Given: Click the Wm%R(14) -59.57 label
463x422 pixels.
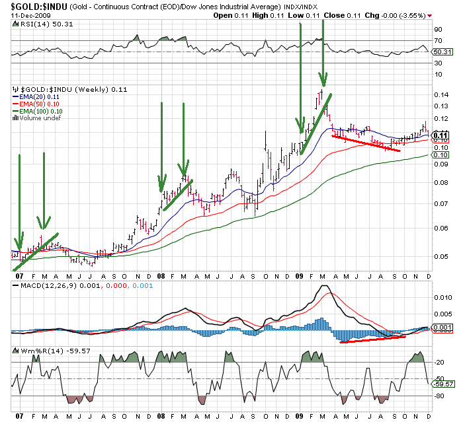Looking at the screenshot, I should 56,351.
